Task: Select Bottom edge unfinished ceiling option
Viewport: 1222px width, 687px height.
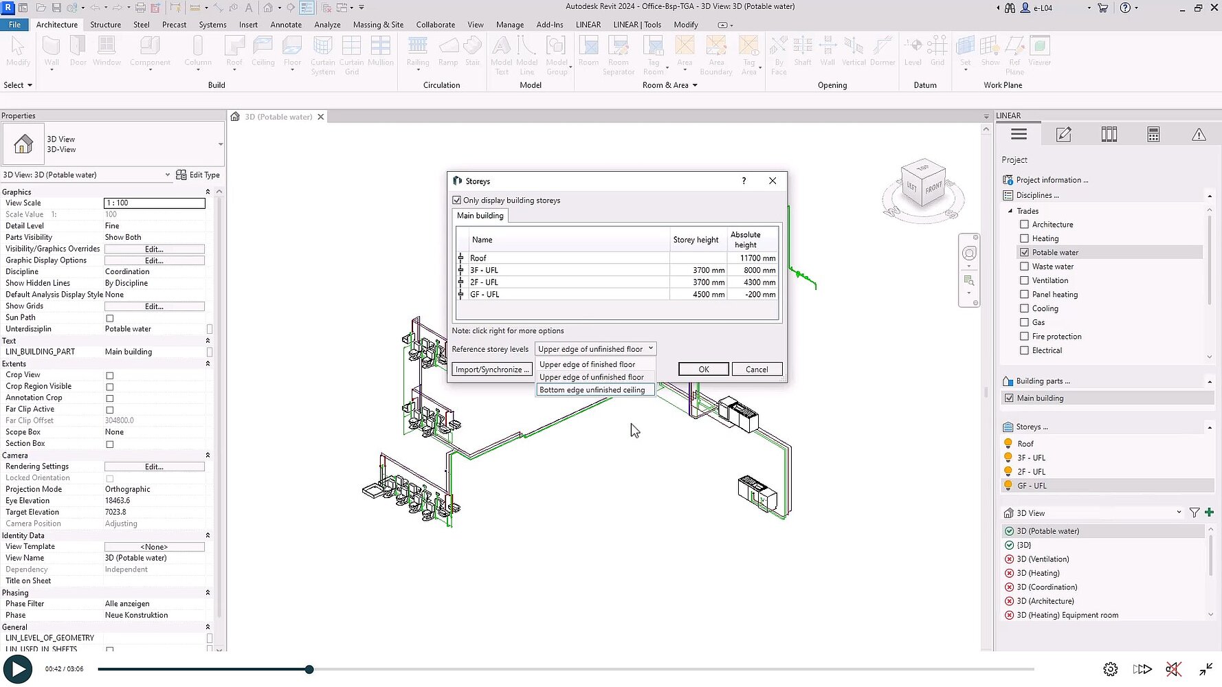Action: (x=592, y=390)
